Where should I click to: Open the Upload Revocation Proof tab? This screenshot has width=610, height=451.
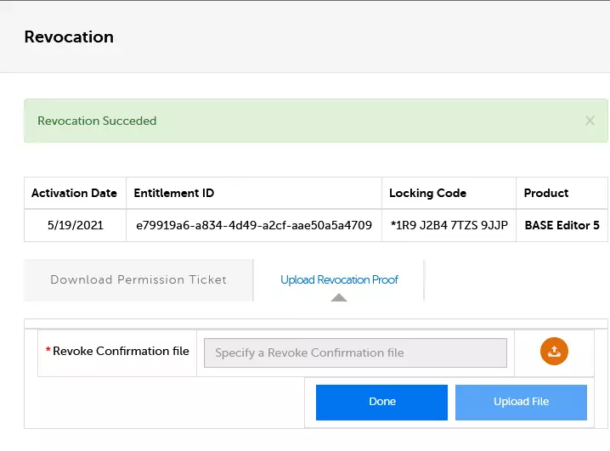339,280
